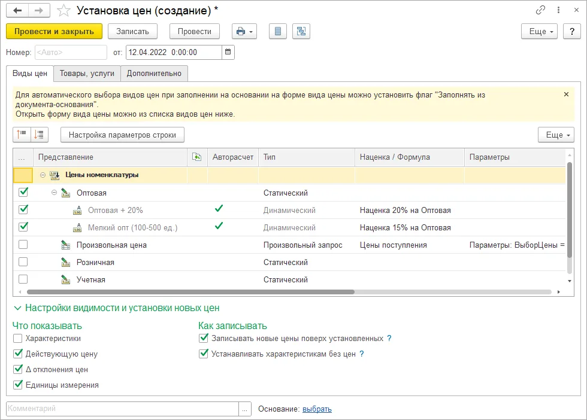Image resolution: width=587 pixels, height=420 pixels.
Task: Move the selected row down in the list
Action: [40, 135]
